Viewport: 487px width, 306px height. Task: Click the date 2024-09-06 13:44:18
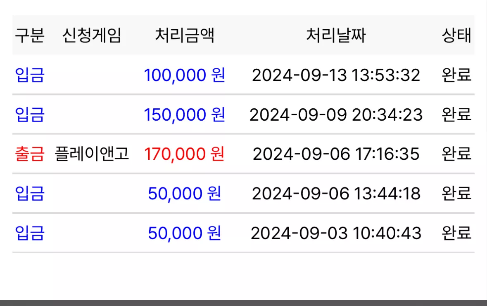coord(336,194)
